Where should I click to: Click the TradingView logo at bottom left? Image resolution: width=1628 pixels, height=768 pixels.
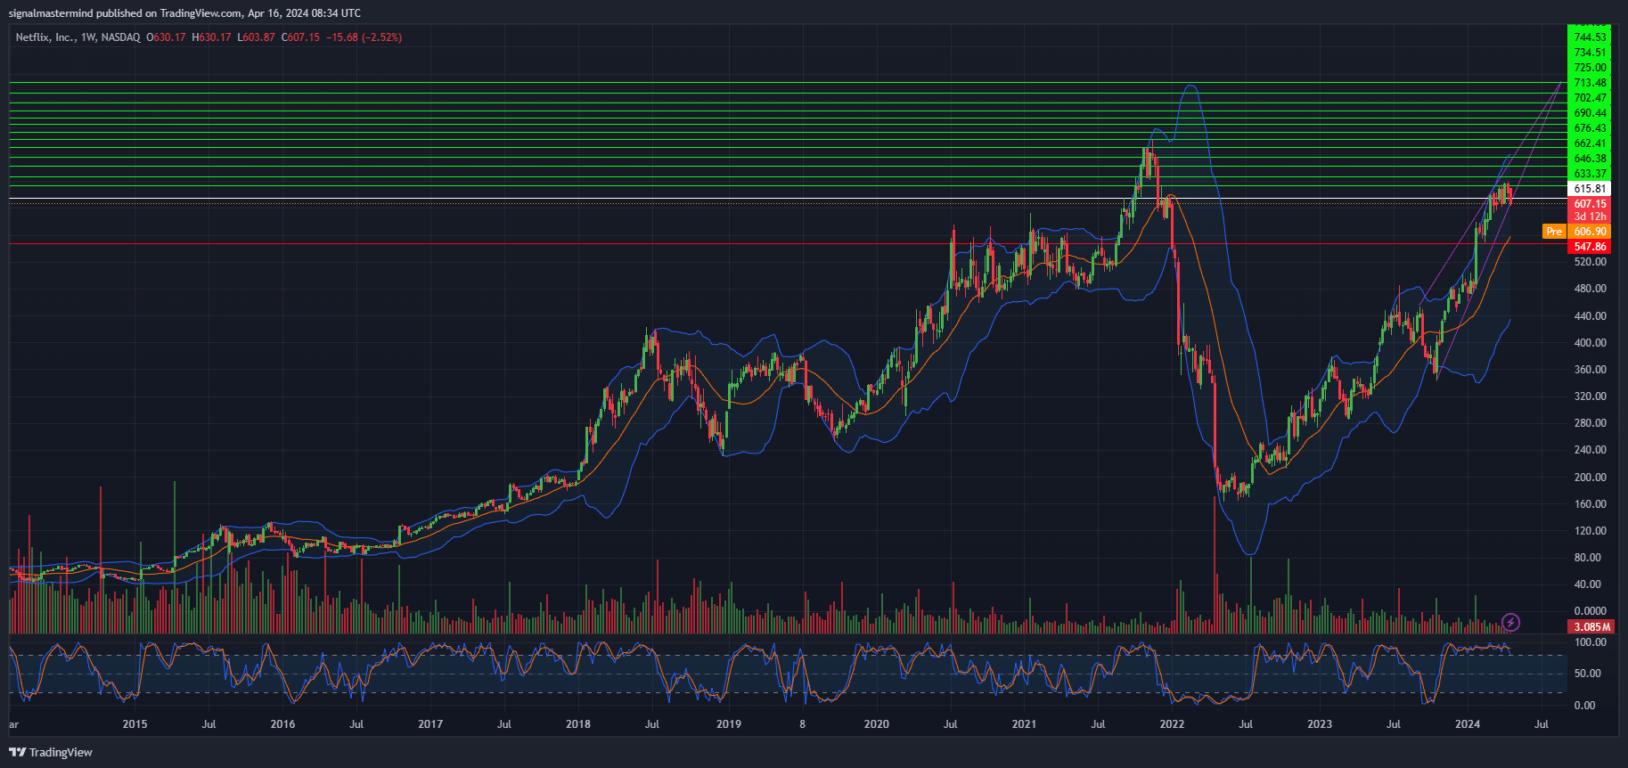pos(51,752)
